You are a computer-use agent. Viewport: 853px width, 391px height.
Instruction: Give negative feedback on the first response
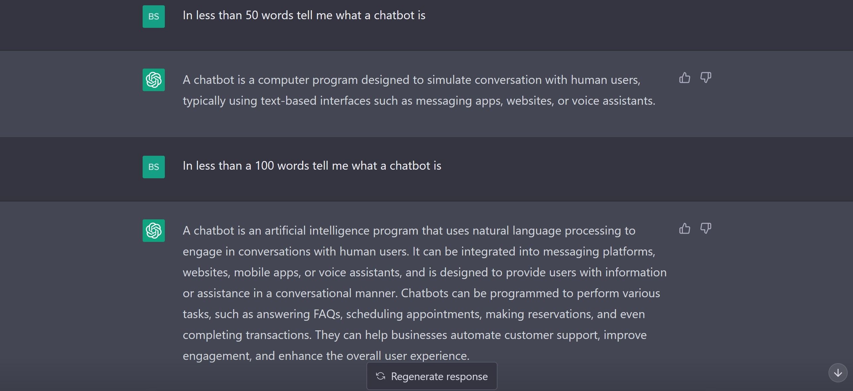[706, 77]
